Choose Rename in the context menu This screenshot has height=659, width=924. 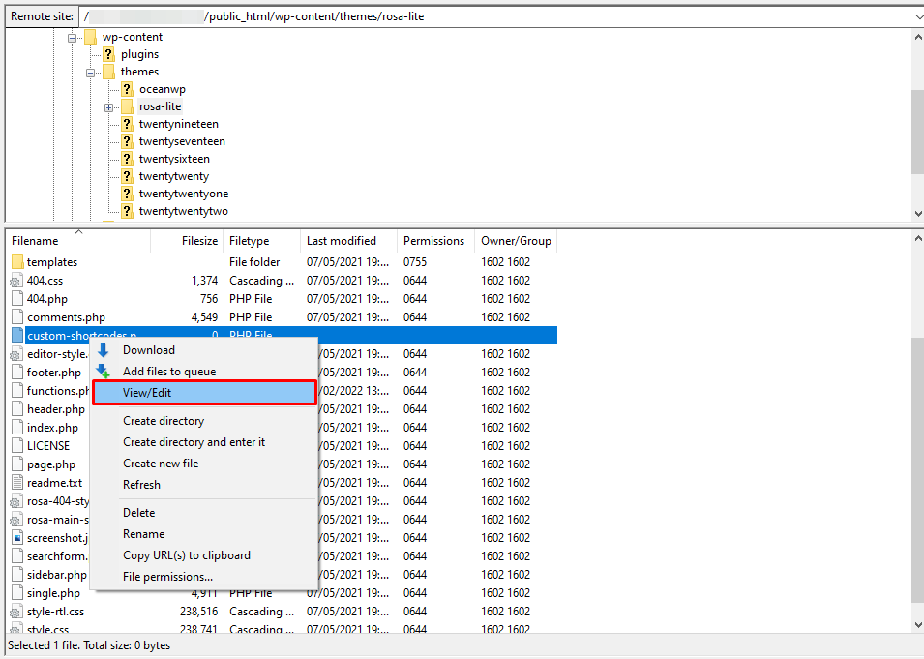[x=143, y=533]
